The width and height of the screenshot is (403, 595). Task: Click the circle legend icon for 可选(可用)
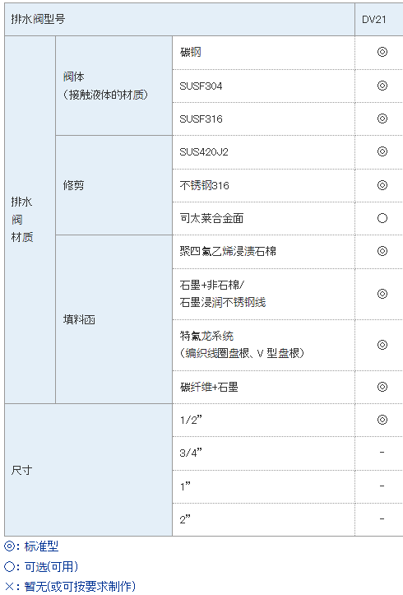(x=9, y=566)
